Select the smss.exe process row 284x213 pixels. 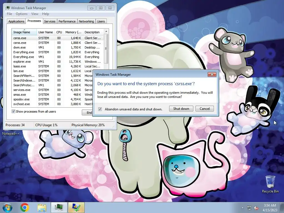coord(52,95)
